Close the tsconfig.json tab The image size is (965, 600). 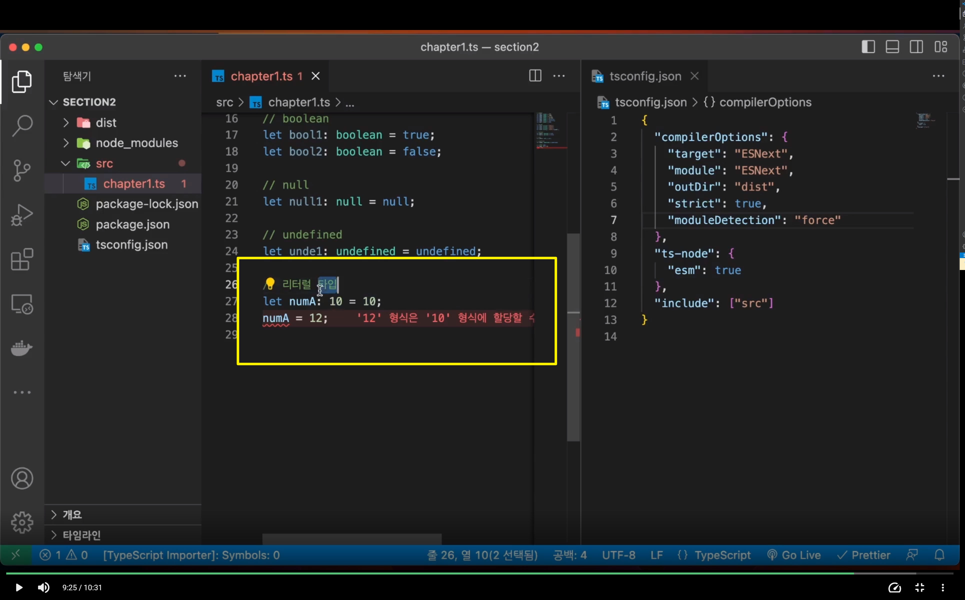tap(695, 76)
